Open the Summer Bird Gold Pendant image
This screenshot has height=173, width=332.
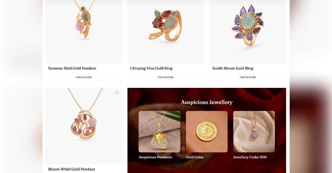84,31
